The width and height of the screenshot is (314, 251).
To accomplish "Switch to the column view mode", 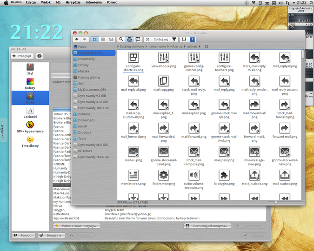I will (111, 40).
